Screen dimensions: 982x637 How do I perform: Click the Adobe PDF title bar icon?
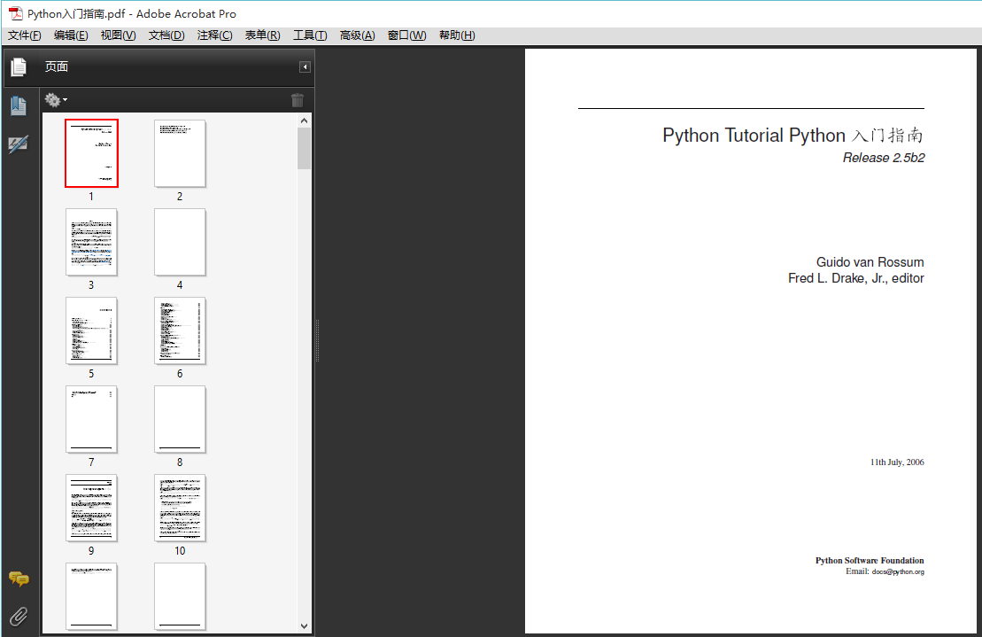15,13
